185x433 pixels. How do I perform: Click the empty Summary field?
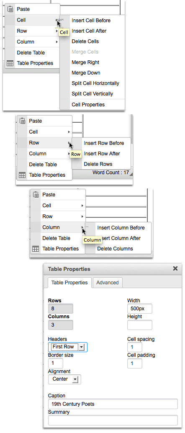113,420
